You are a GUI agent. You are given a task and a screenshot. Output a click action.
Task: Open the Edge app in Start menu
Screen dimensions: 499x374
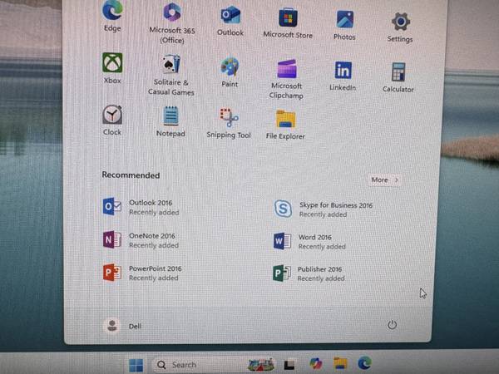pyautogui.click(x=112, y=16)
